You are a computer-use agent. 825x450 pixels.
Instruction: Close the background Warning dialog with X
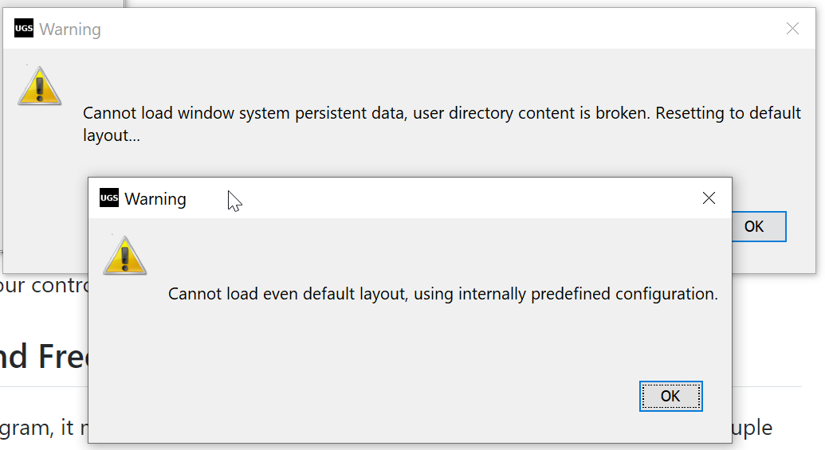792,29
